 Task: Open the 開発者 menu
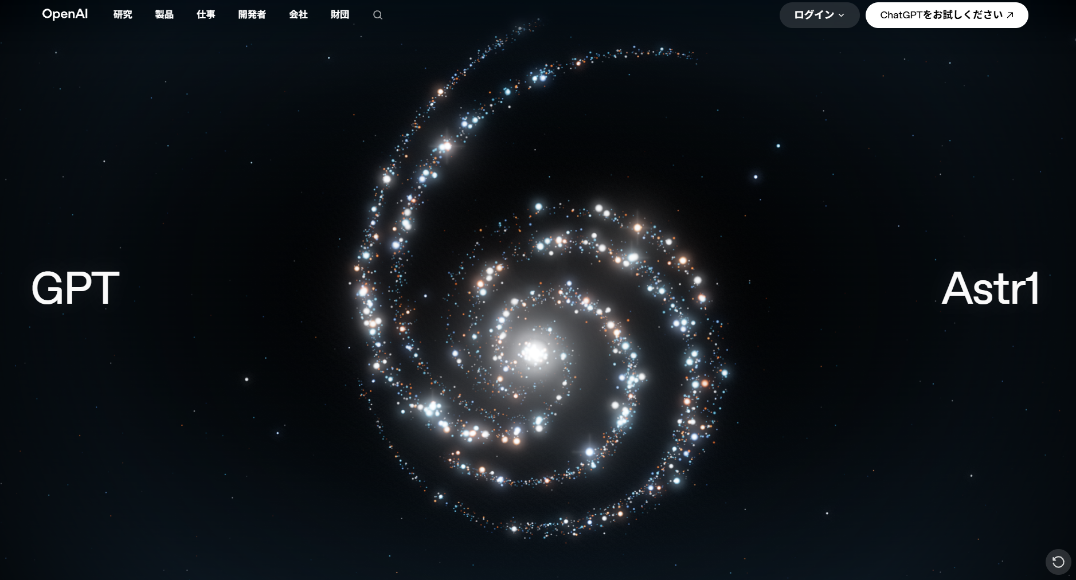pos(252,15)
